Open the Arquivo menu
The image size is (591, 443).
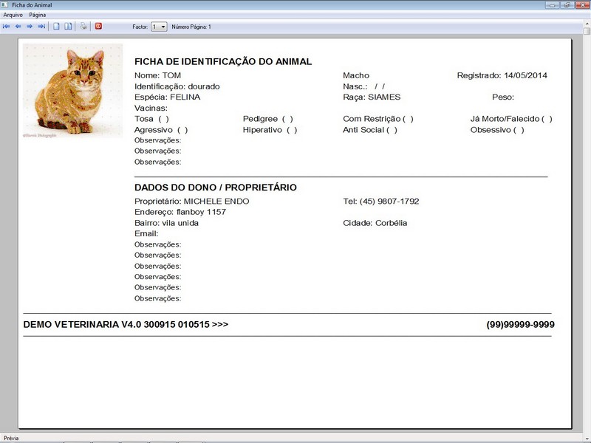click(13, 15)
